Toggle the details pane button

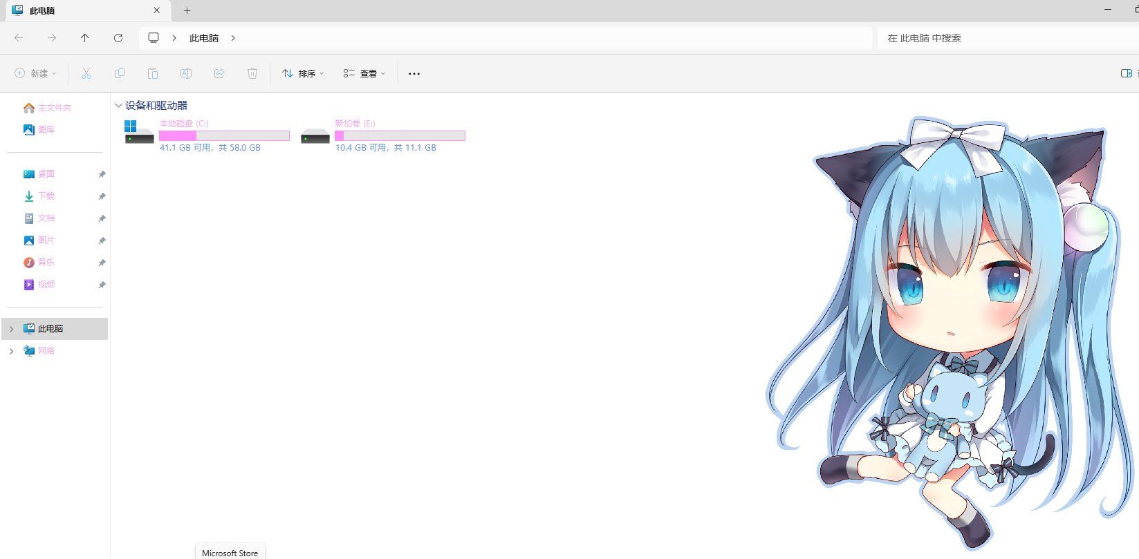point(1127,73)
